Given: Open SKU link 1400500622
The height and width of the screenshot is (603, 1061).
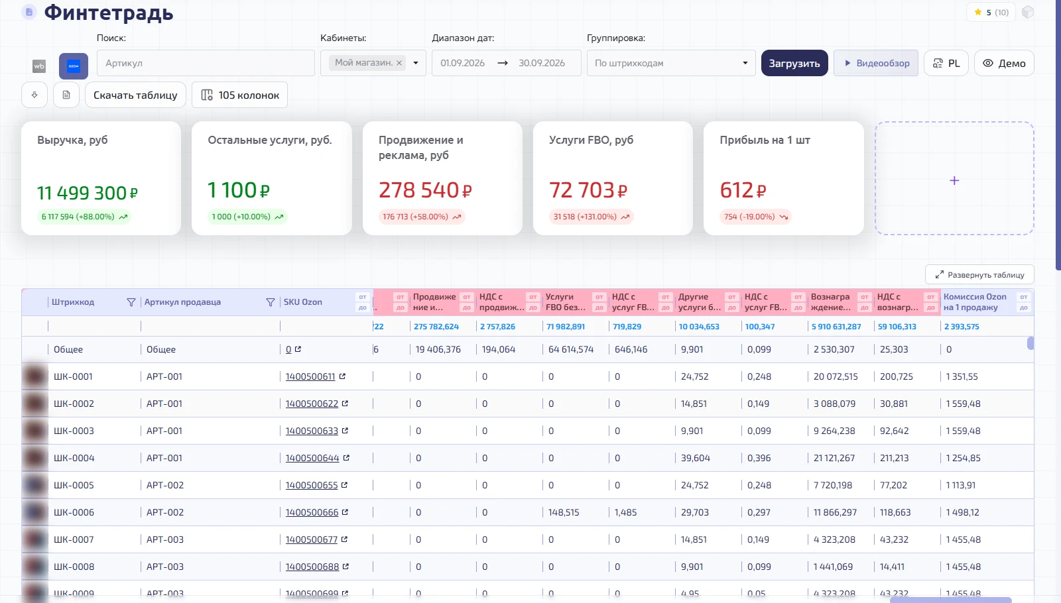Looking at the screenshot, I should pos(312,404).
